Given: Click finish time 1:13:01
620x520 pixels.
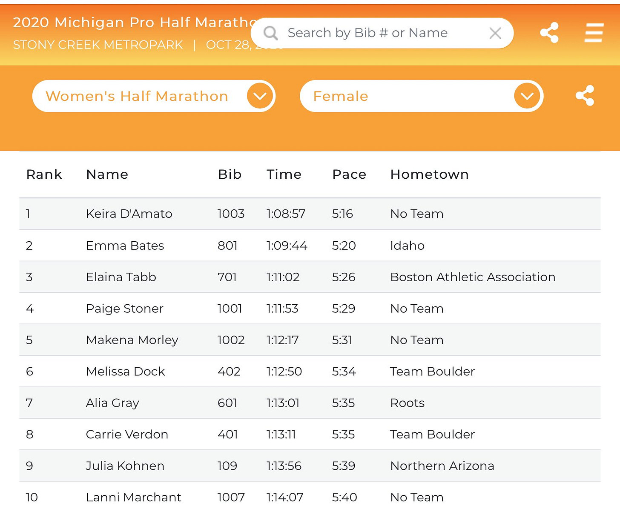Looking at the screenshot, I should [x=283, y=403].
